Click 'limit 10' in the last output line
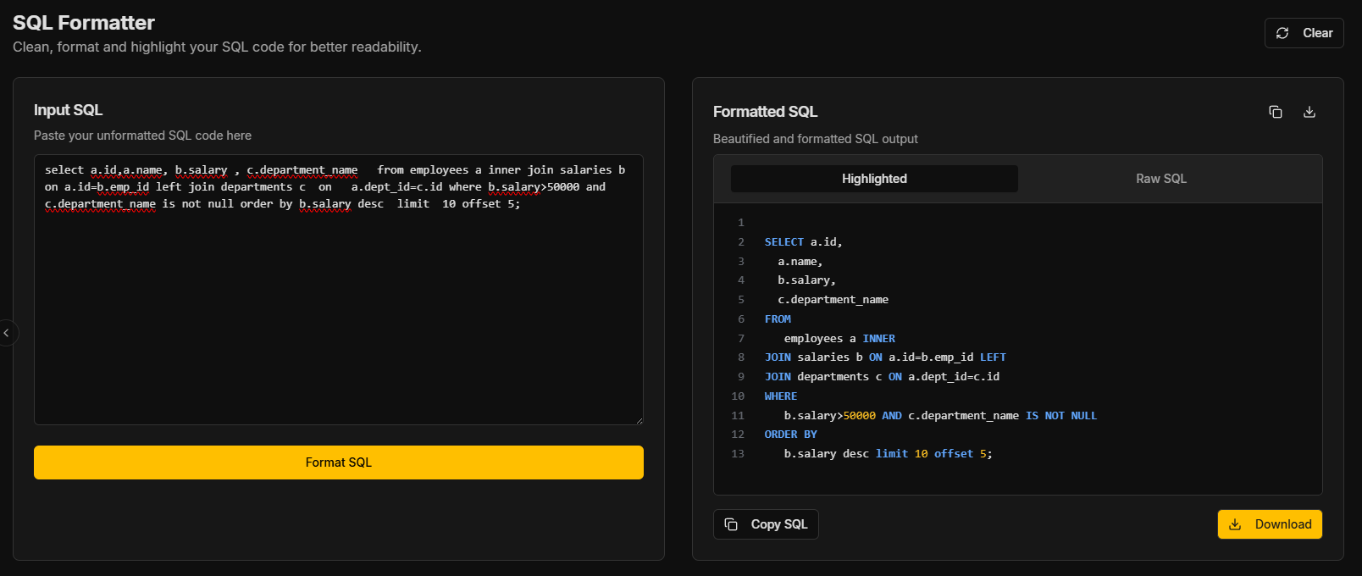This screenshot has width=1362, height=576. coord(901,454)
